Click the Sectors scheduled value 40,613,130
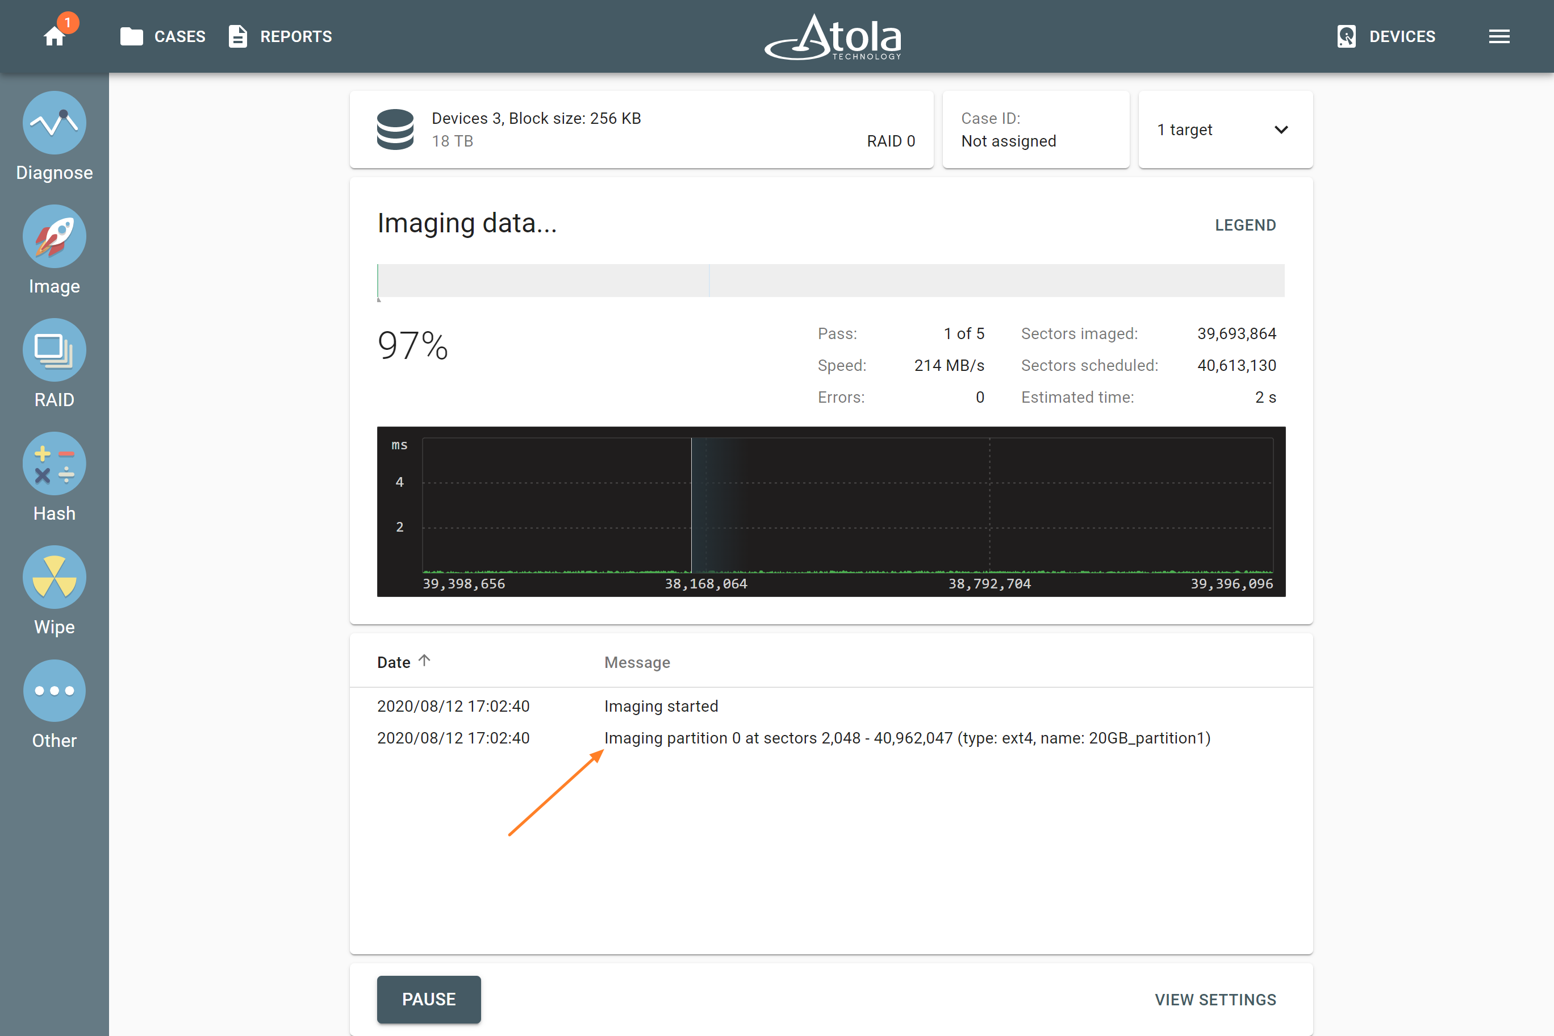Image resolution: width=1554 pixels, height=1036 pixels. tap(1236, 365)
